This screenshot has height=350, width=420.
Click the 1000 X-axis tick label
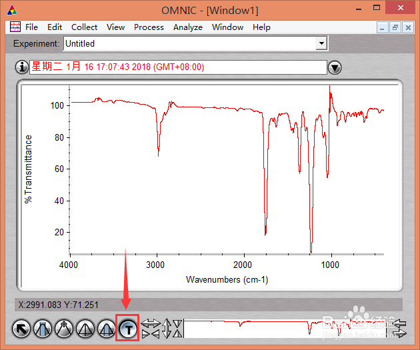point(330,265)
